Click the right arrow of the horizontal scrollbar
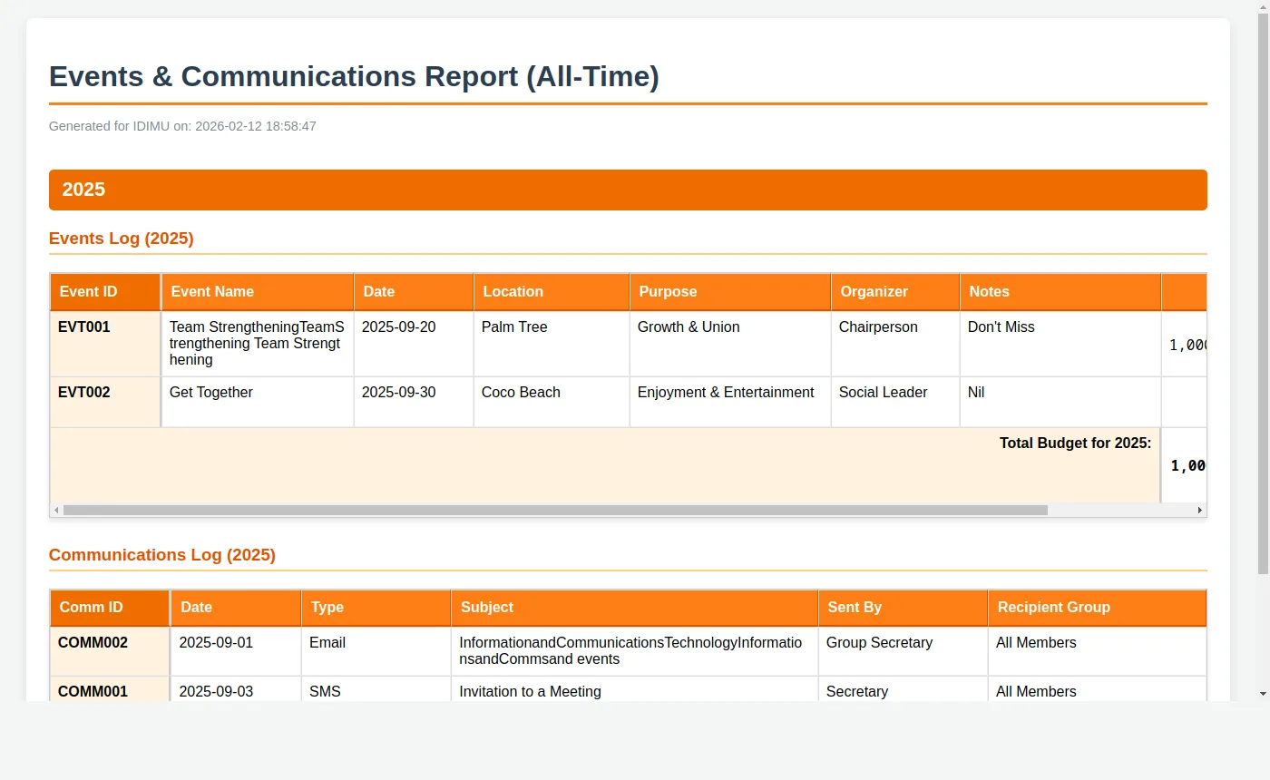 click(1200, 511)
